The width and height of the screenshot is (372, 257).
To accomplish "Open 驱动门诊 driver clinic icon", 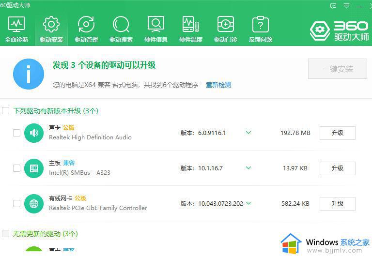I will (226, 24).
